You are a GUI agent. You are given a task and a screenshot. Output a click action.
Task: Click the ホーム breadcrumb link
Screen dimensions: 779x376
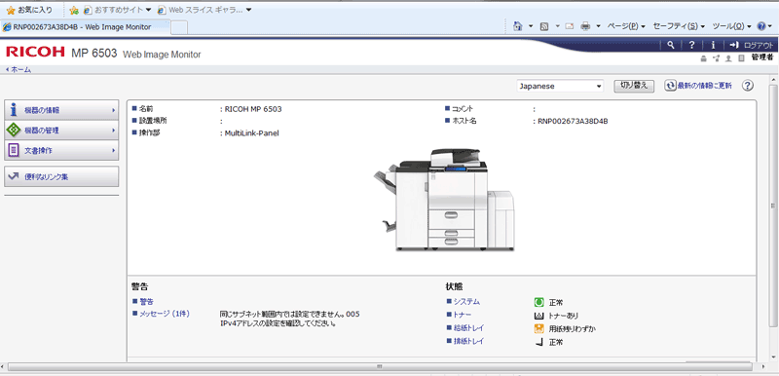click(x=19, y=70)
